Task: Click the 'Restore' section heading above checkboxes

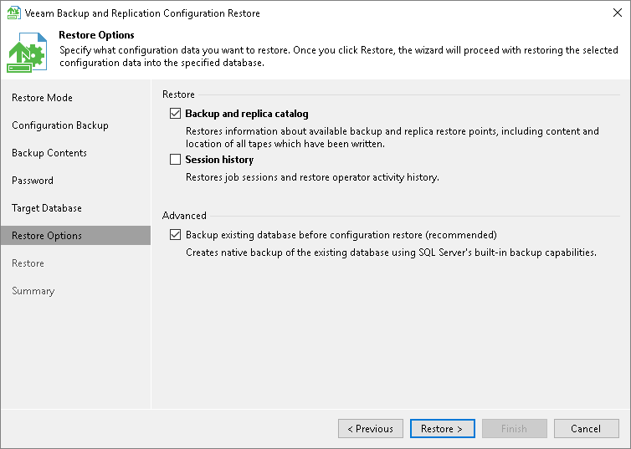Action: pos(178,94)
